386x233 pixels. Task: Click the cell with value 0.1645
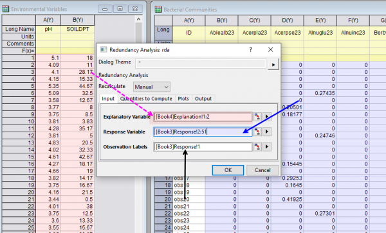288,185
